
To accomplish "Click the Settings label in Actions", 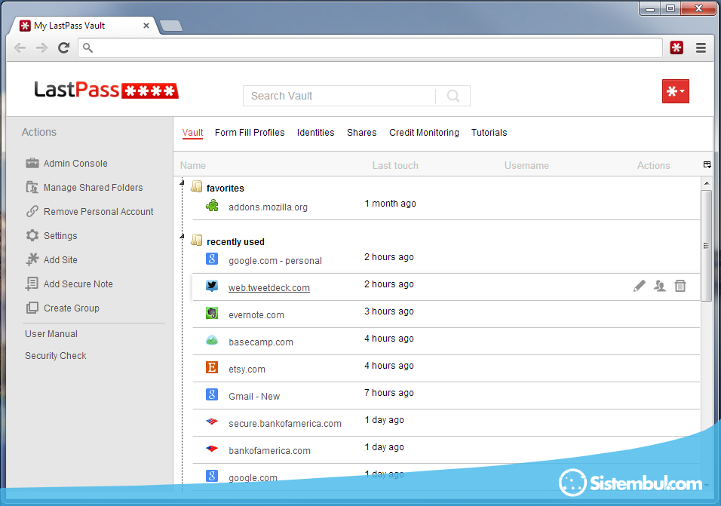I will pos(60,236).
